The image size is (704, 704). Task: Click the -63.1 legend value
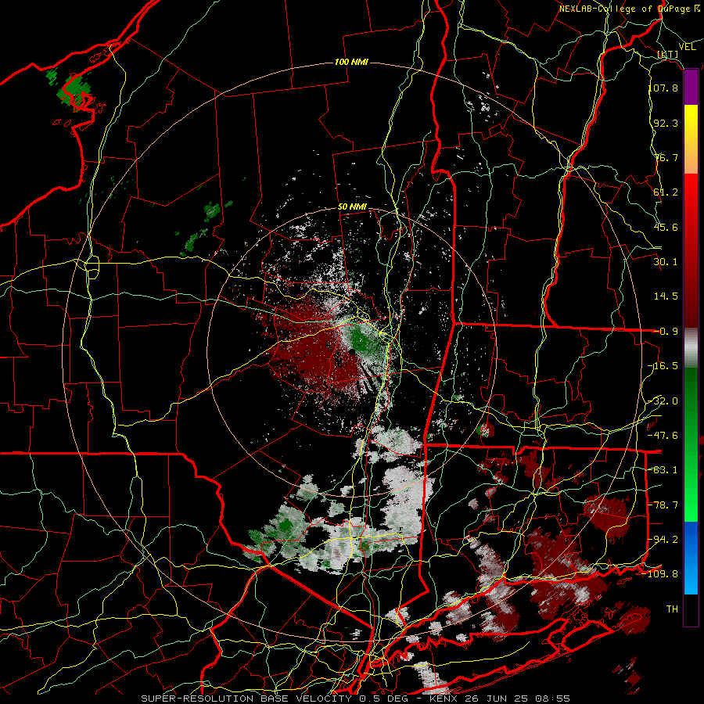point(663,469)
